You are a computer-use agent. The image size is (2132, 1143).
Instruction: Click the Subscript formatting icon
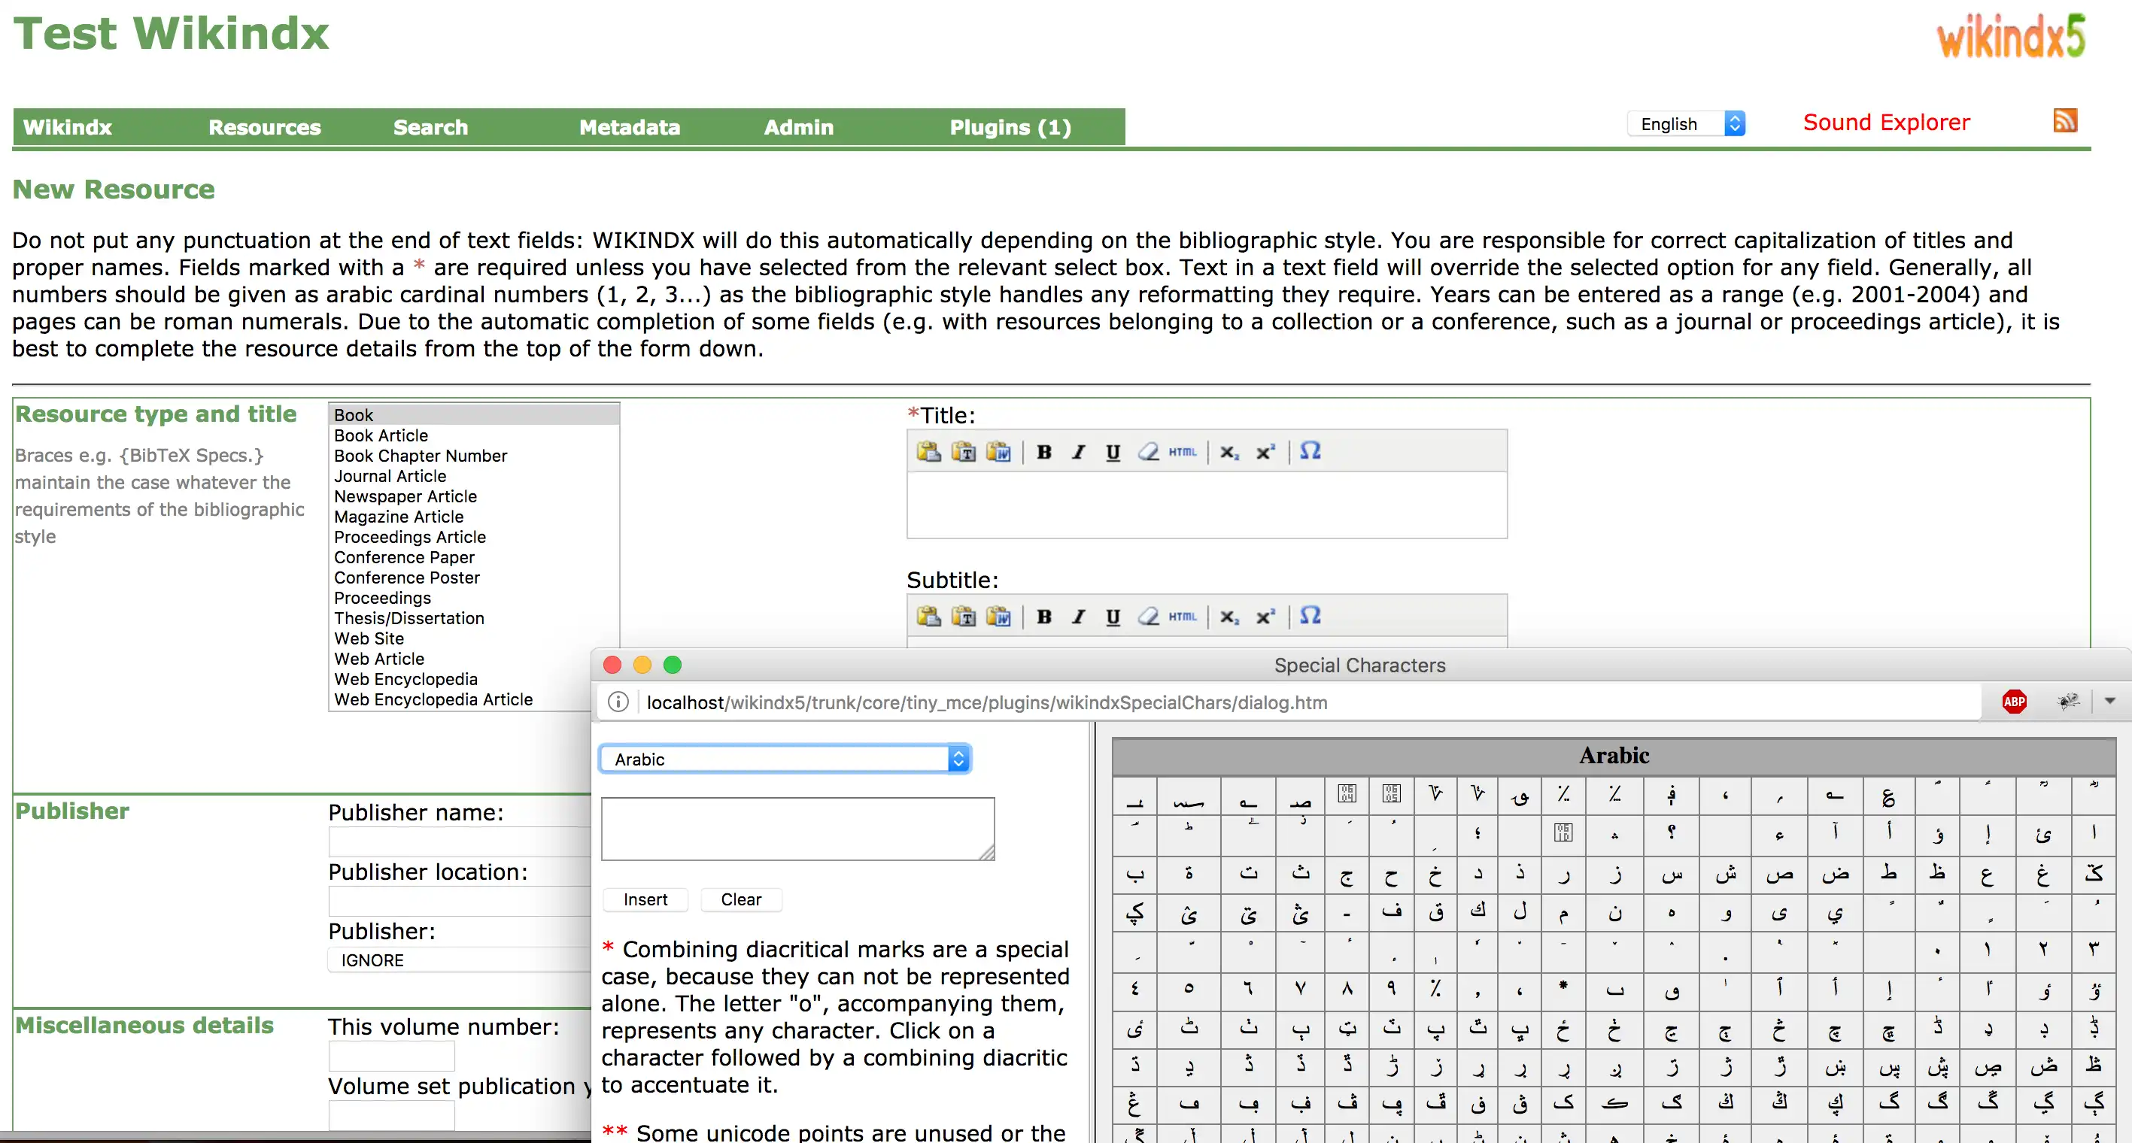click(1227, 453)
